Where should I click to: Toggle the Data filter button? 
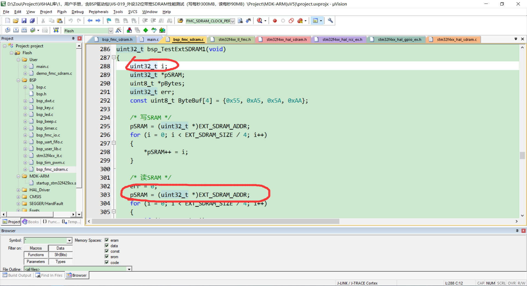click(x=60, y=248)
